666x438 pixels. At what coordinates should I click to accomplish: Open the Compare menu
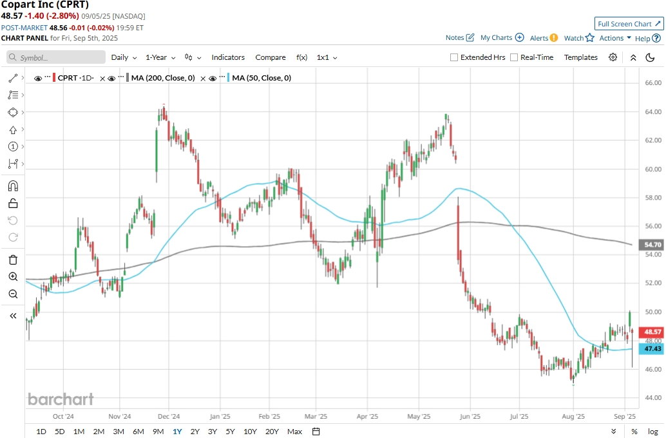tap(271, 57)
